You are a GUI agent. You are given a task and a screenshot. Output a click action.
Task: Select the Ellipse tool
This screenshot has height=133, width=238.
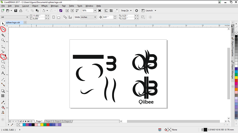3,62
